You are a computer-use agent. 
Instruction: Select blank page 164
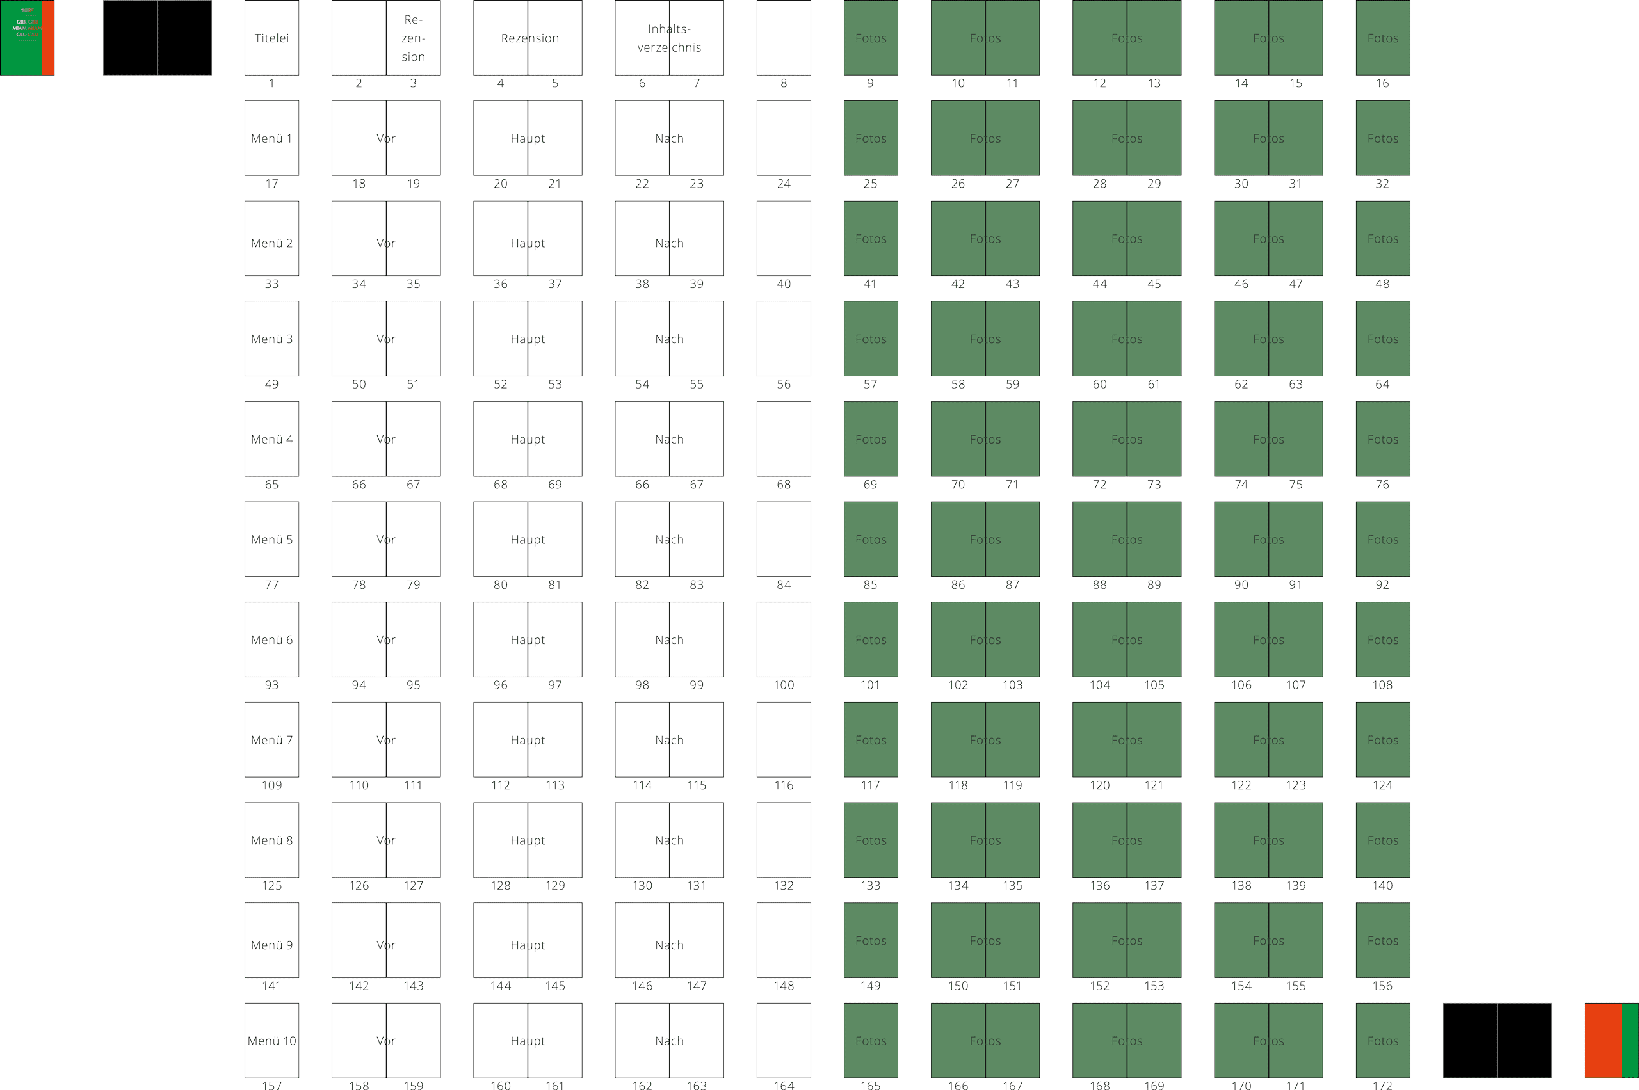[784, 1041]
